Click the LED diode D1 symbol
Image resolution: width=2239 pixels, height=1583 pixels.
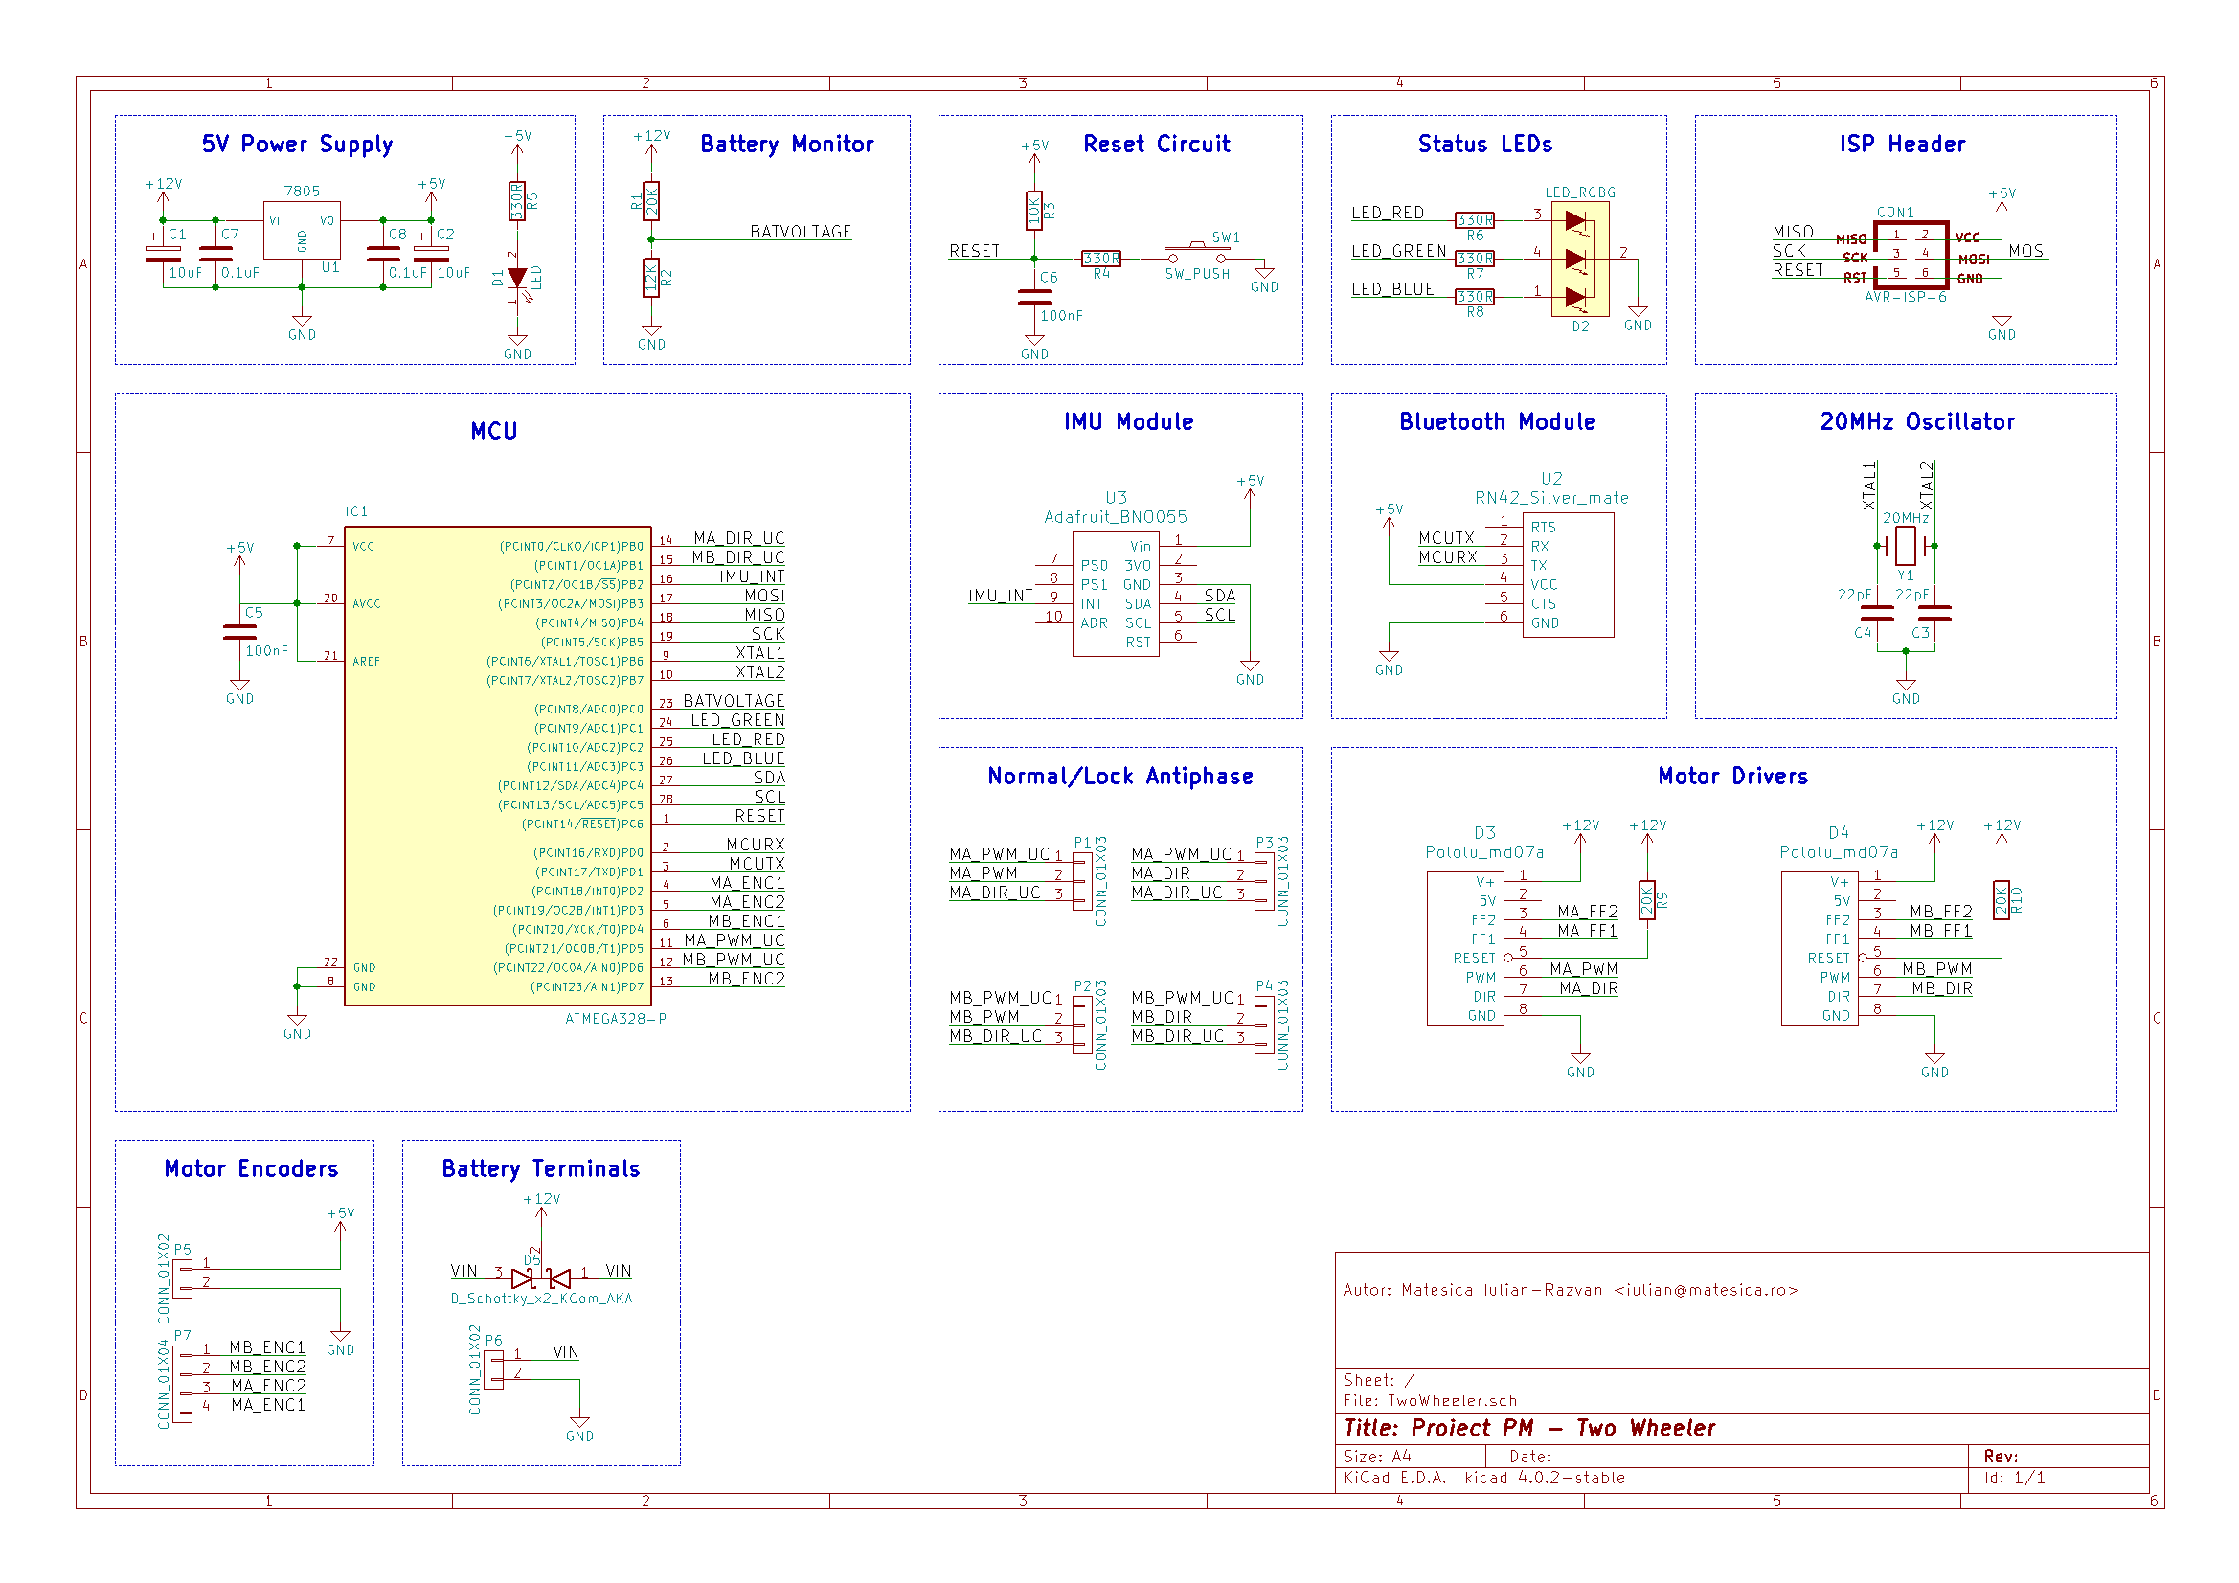(x=517, y=279)
